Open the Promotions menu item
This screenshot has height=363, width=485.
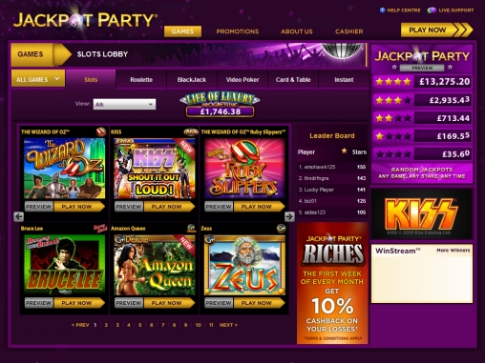click(238, 31)
